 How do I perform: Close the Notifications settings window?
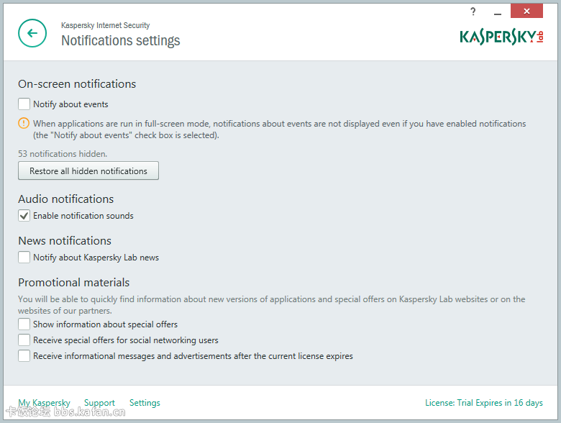click(526, 11)
